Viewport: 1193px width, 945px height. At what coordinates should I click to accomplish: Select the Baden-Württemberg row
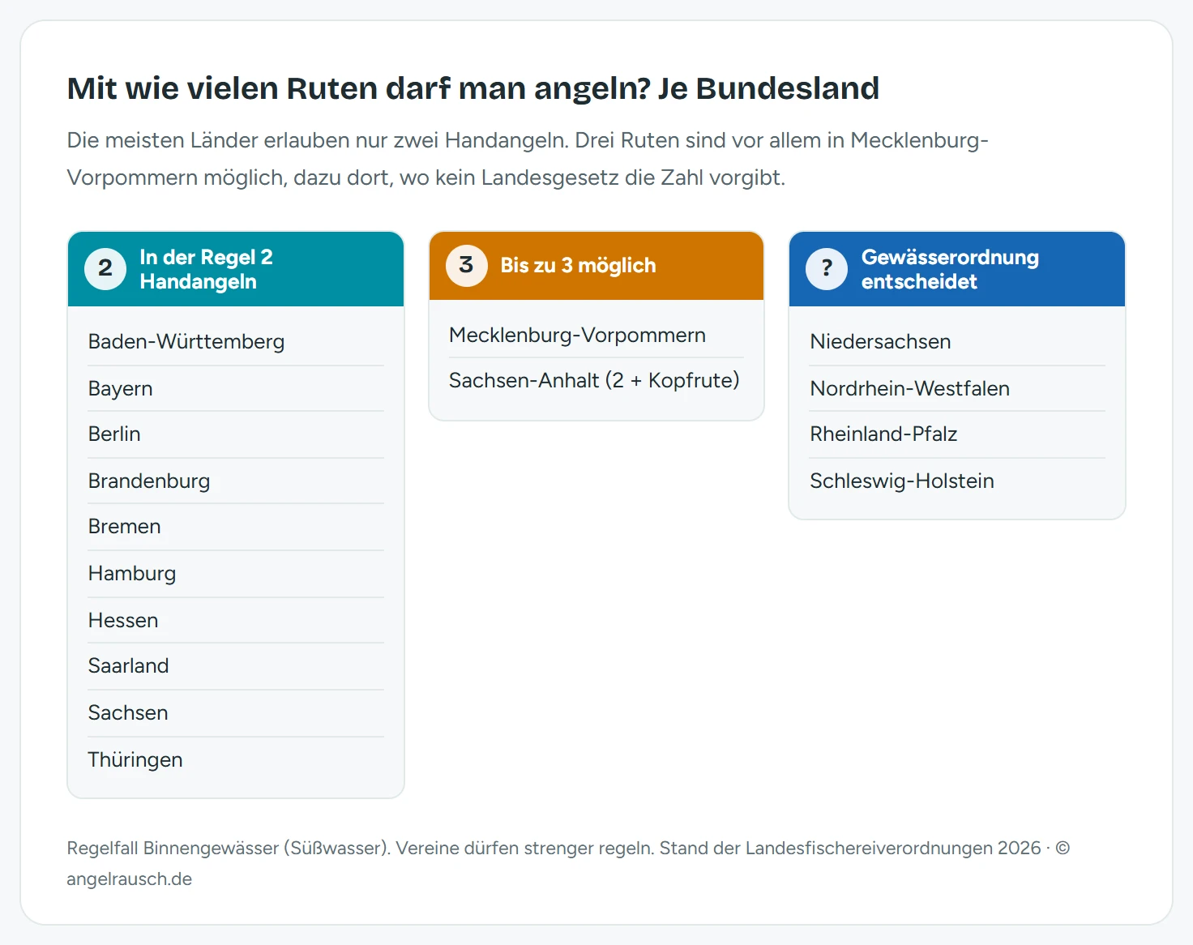point(236,342)
